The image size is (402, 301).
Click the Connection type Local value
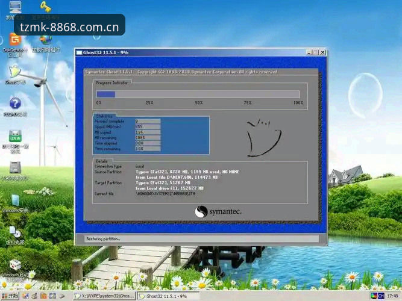[140, 166]
